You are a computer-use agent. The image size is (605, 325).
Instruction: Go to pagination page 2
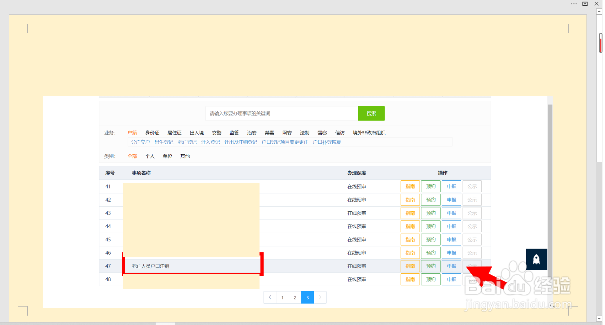[x=295, y=297]
